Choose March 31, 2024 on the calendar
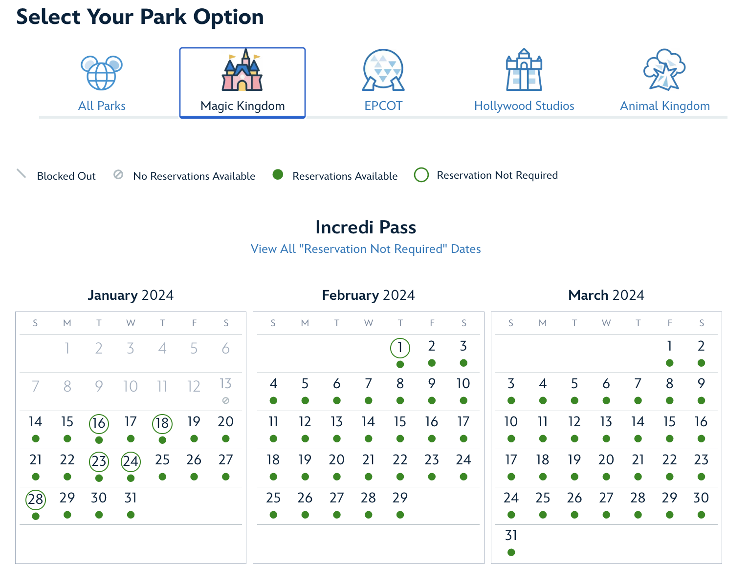The image size is (749, 583). pyautogui.click(x=511, y=536)
